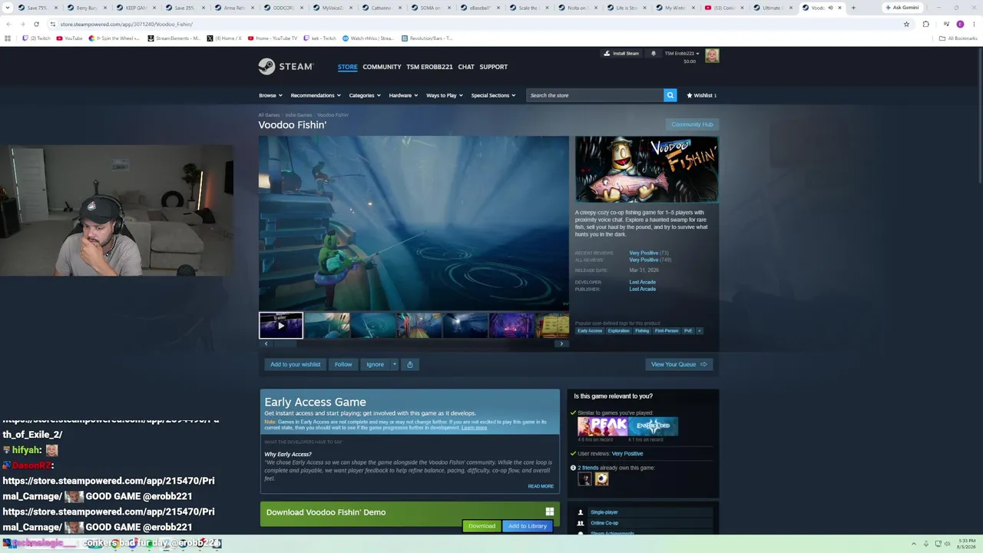Go back in the browser
Image resolution: width=983 pixels, height=553 pixels.
pyautogui.click(x=8, y=24)
